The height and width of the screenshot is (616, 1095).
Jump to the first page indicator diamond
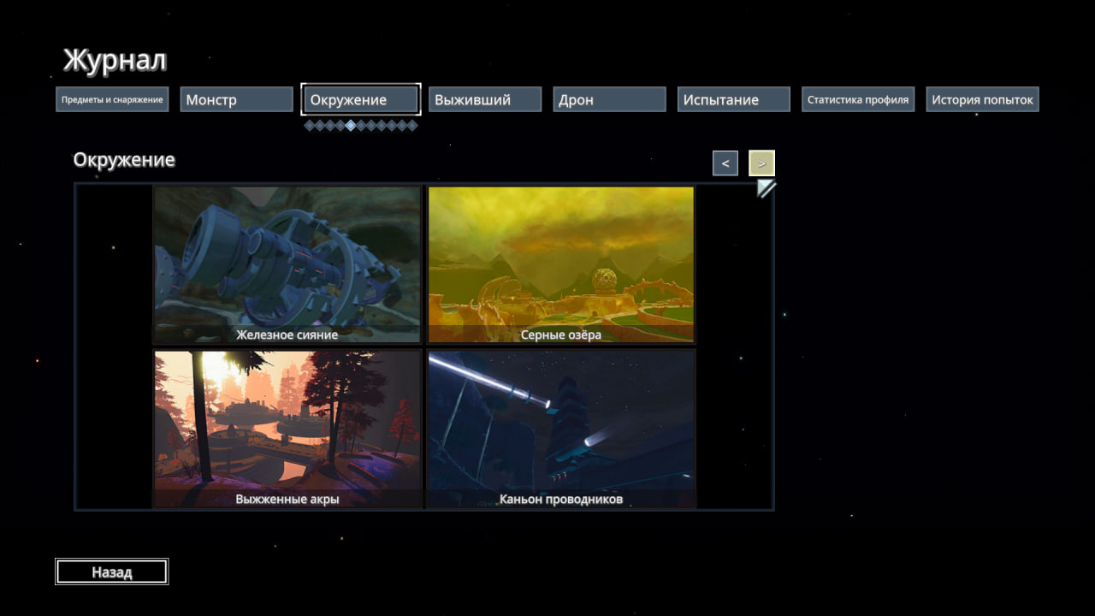point(310,126)
